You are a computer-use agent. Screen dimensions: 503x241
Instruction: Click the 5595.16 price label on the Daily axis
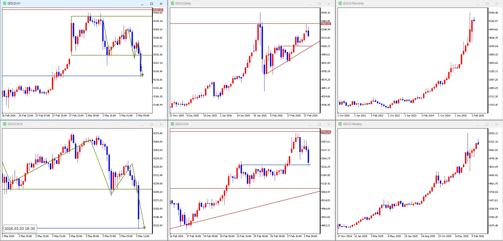pyautogui.click(x=326, y=13)
